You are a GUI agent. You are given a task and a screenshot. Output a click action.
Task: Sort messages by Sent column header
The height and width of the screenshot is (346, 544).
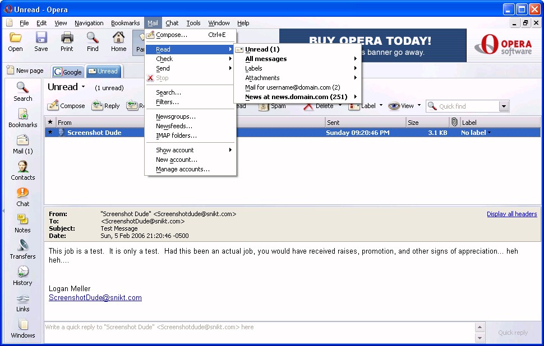tap(365, 122)
